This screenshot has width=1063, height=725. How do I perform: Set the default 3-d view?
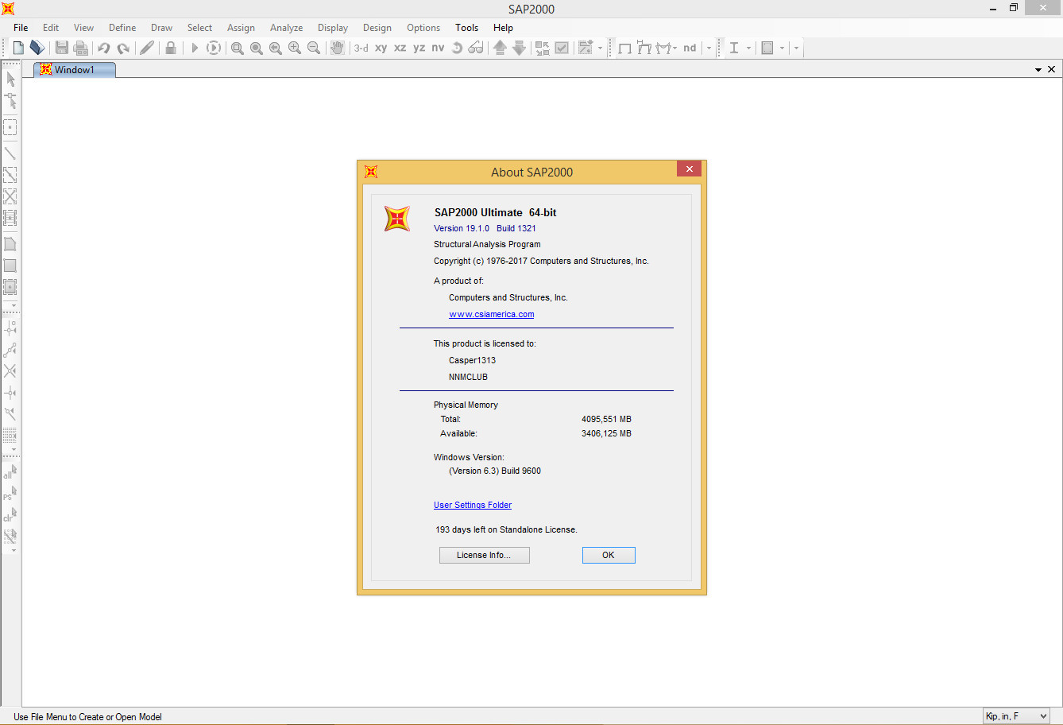361,48
